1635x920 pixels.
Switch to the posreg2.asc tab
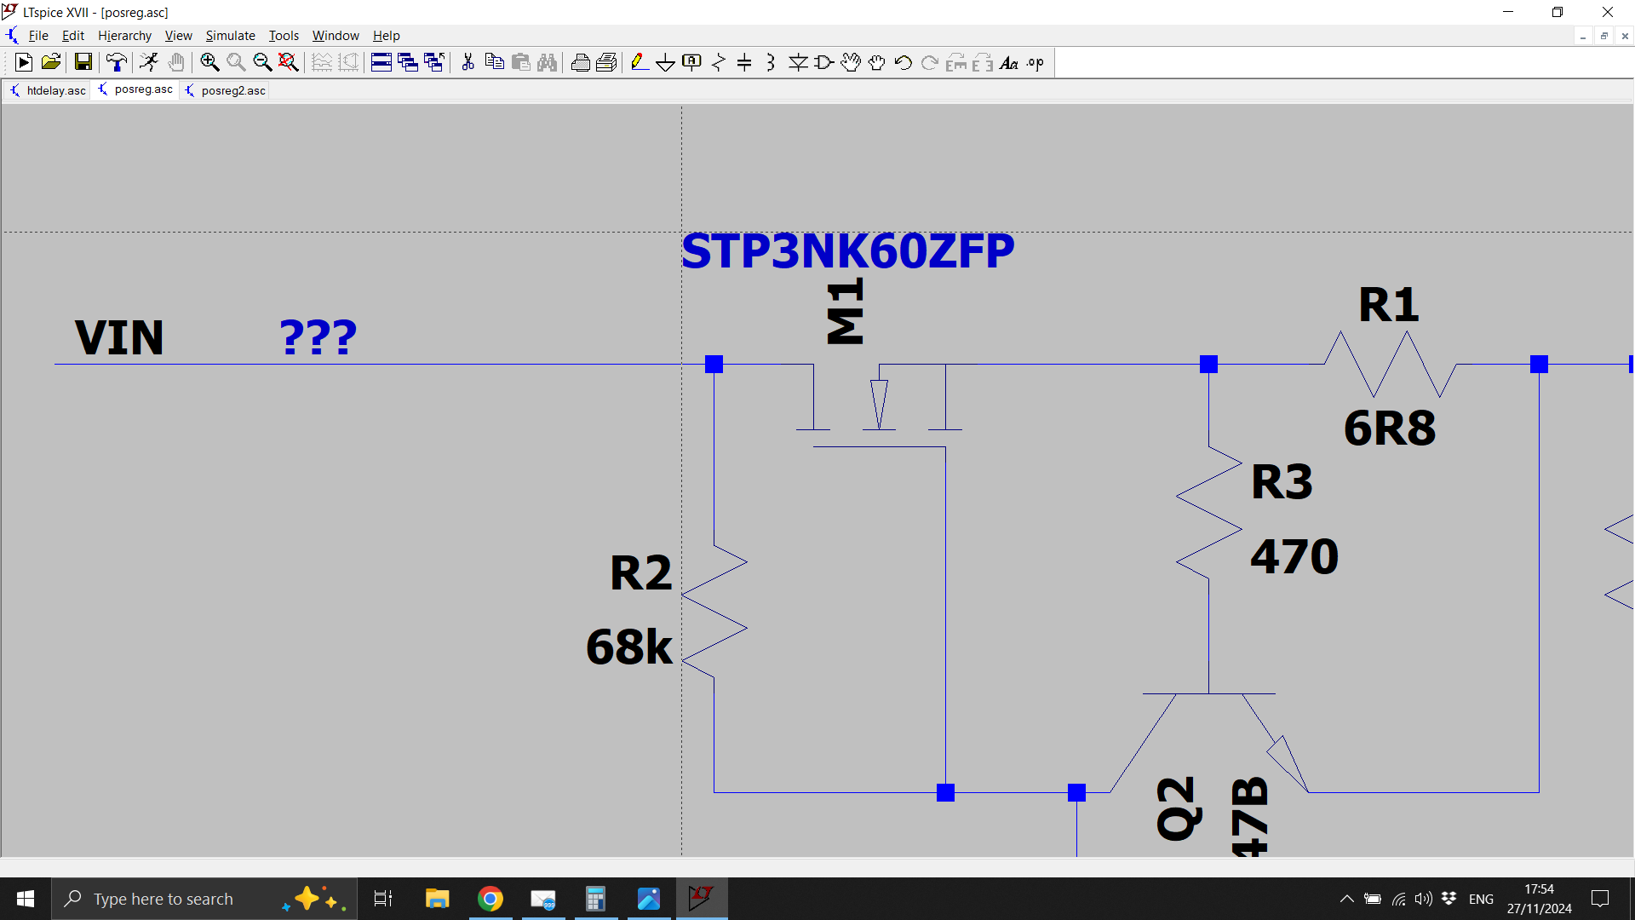coord(225,90)
